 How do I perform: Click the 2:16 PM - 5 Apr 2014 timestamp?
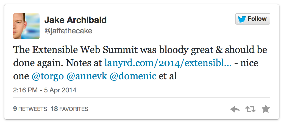click(44, 90)
